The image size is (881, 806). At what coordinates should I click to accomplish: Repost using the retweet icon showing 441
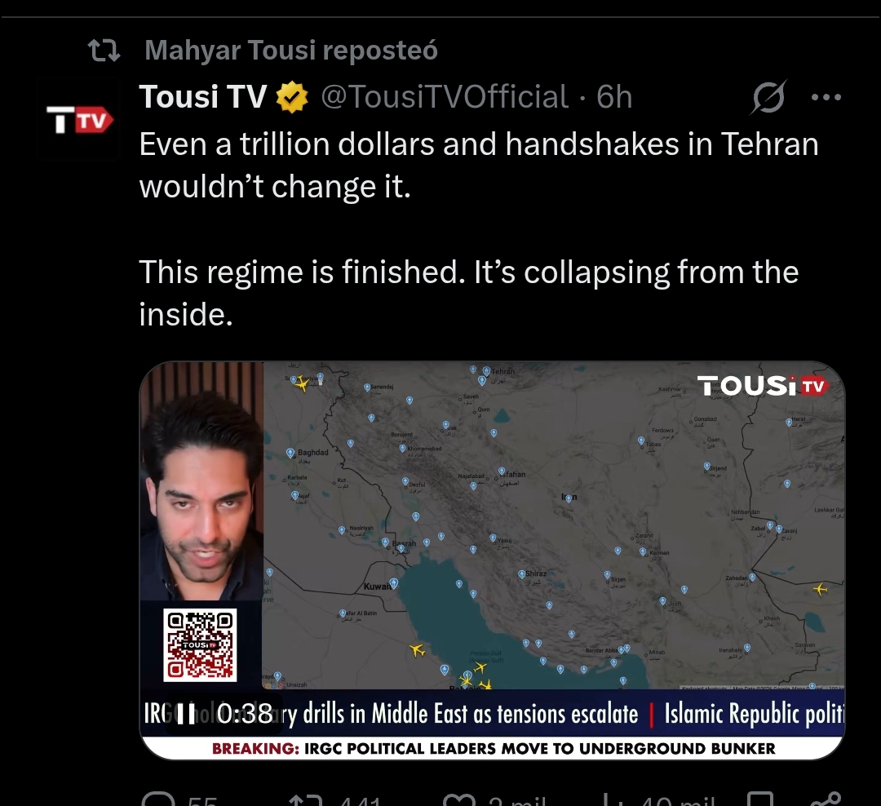pyautogui.click(x=305, y=800)
